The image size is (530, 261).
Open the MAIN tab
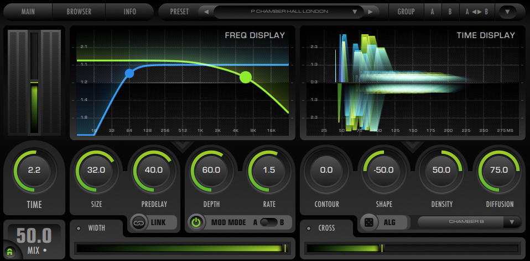coord(28,12)
